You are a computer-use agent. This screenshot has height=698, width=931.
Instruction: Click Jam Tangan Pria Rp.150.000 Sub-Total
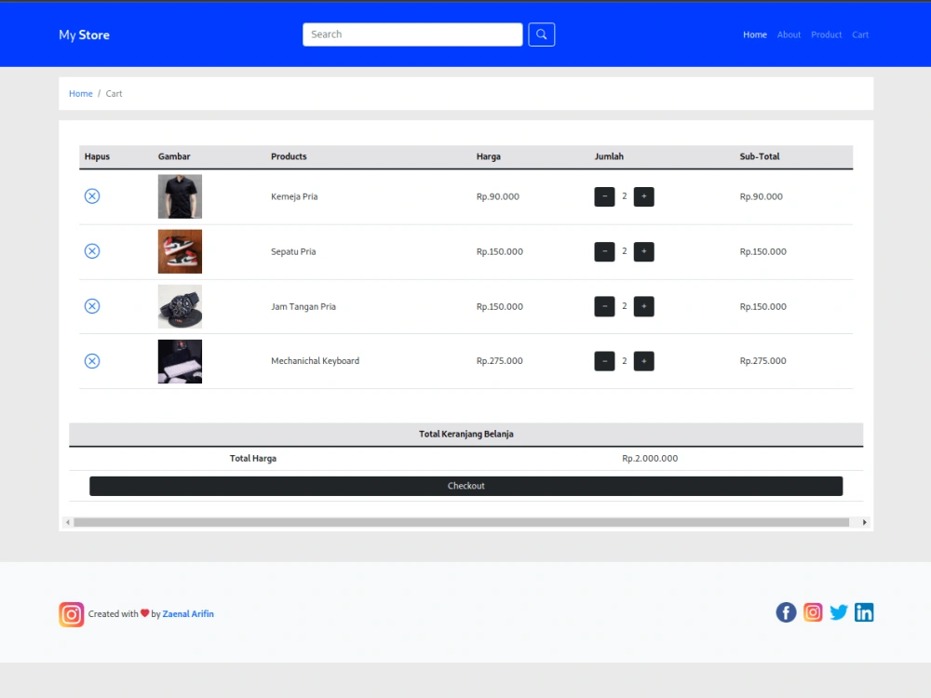point(763,306)
